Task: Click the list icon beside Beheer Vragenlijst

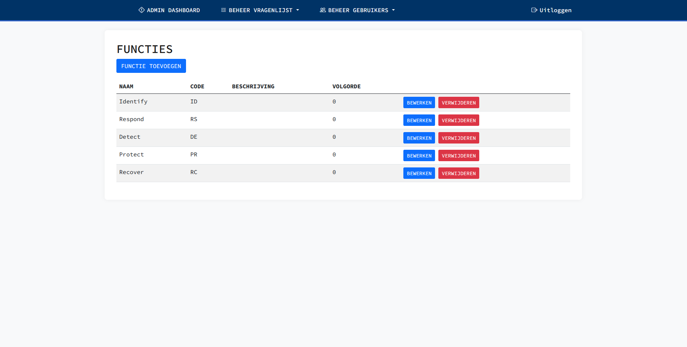Action: coord(224,10)
